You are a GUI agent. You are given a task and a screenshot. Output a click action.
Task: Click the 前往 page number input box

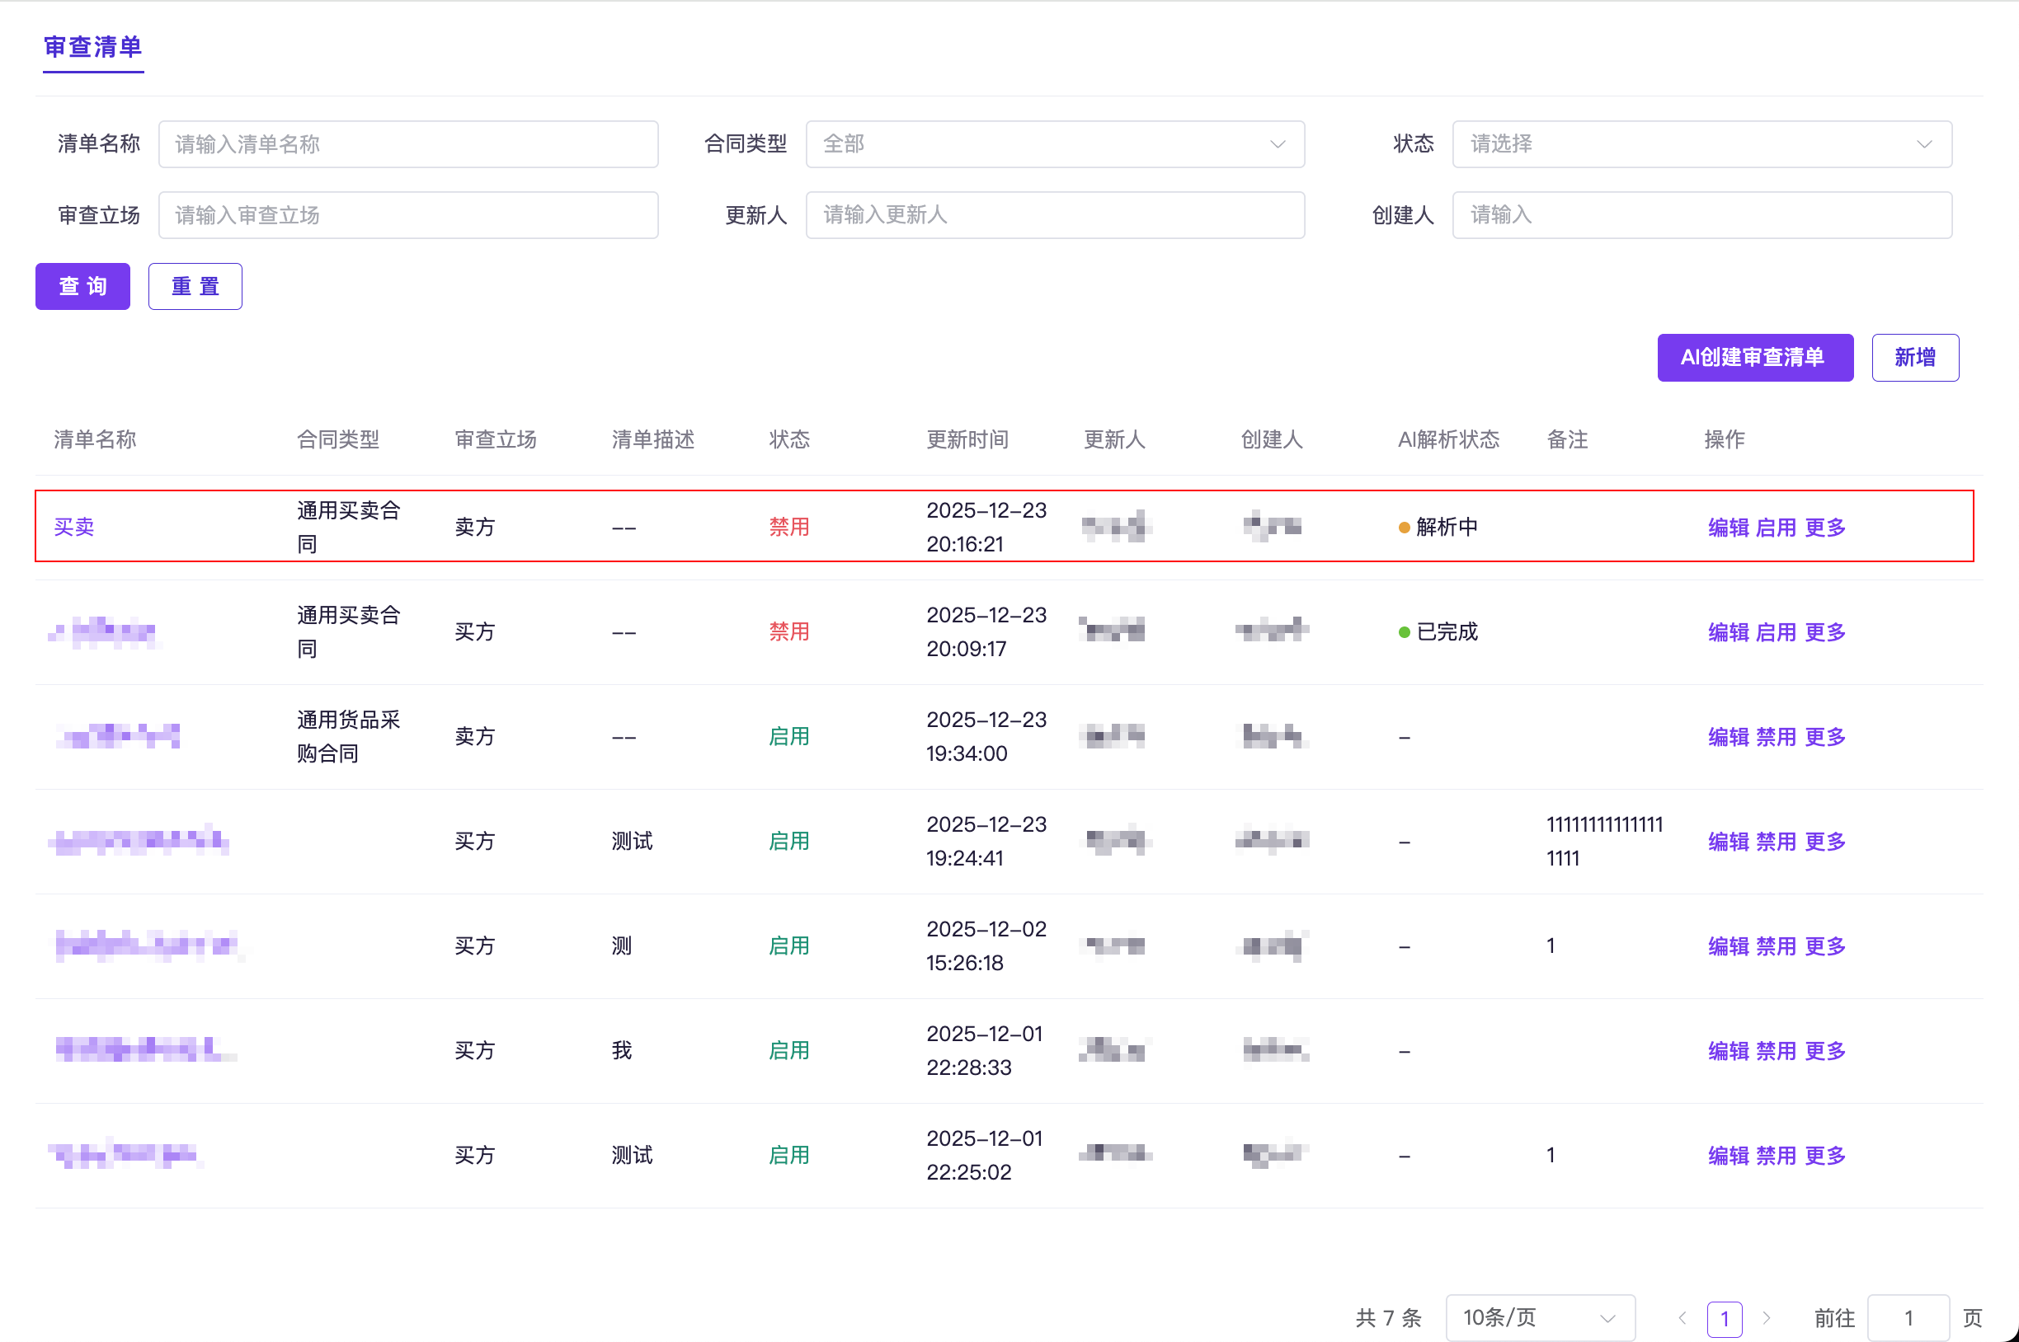1907,1318
